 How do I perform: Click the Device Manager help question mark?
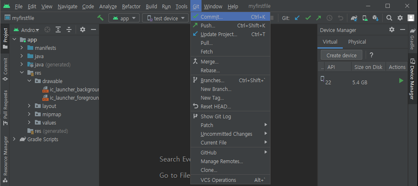coord(371,55)
